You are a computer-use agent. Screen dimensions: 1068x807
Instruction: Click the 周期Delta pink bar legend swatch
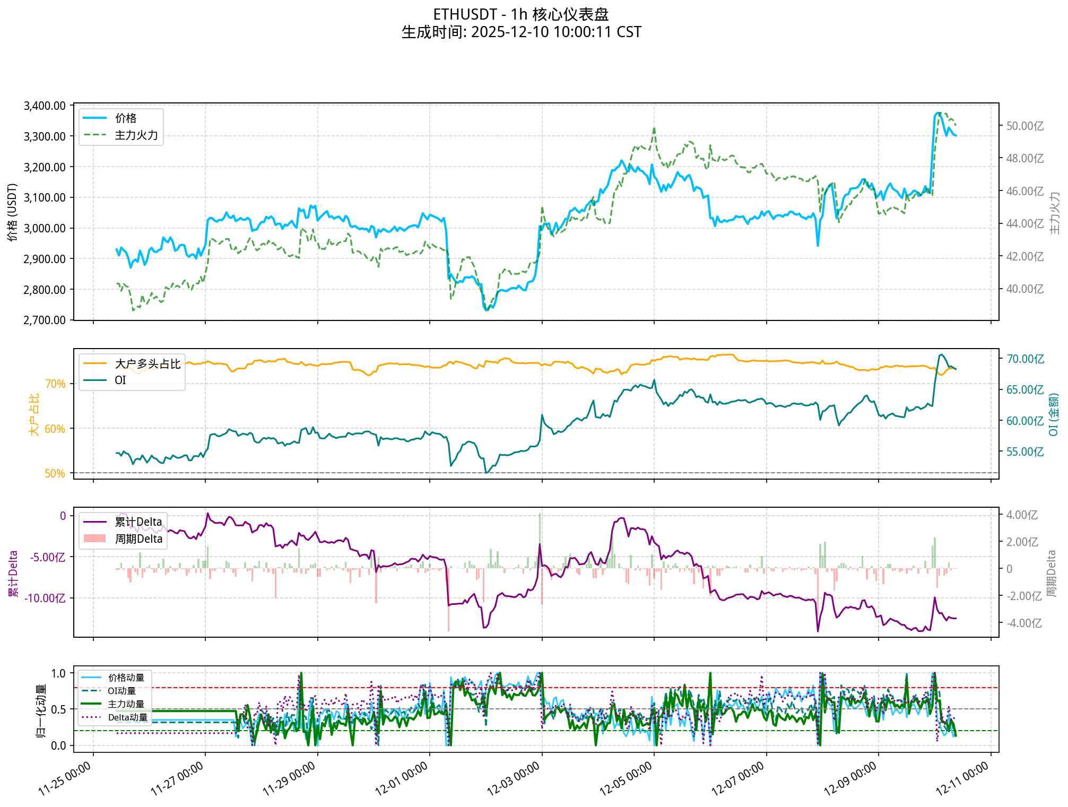click(95, 539)
